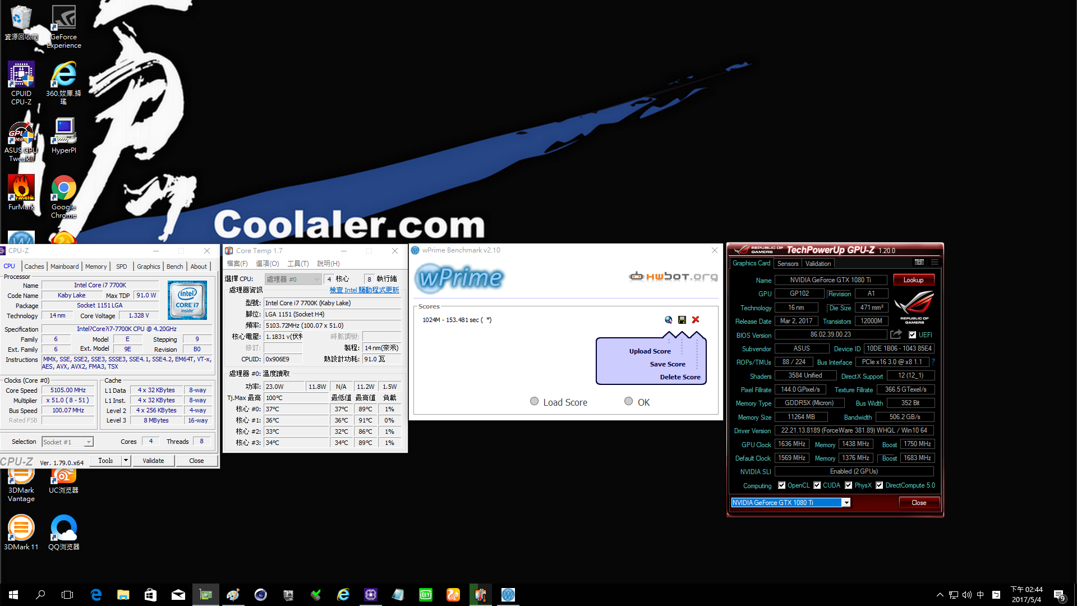
Task: Switch to the CPU-Z Caches tab
Action: [34, 267]
